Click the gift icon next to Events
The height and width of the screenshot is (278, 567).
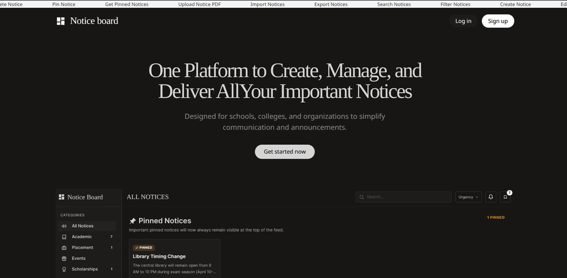pyautogui.click(x=64, y=259)
